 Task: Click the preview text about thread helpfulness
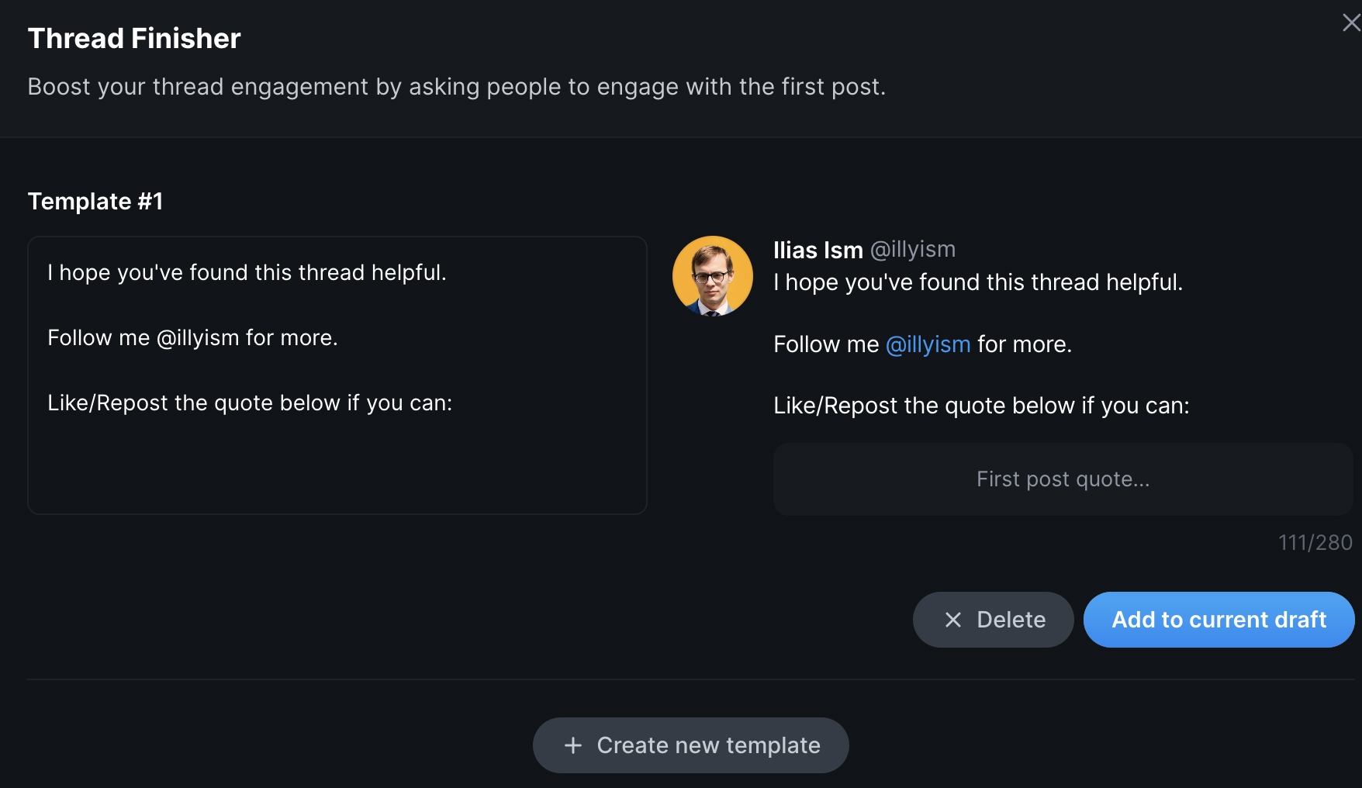[977, 282]
